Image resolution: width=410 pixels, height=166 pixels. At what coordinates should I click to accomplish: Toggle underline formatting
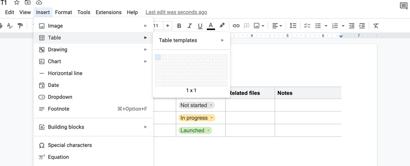200,26
